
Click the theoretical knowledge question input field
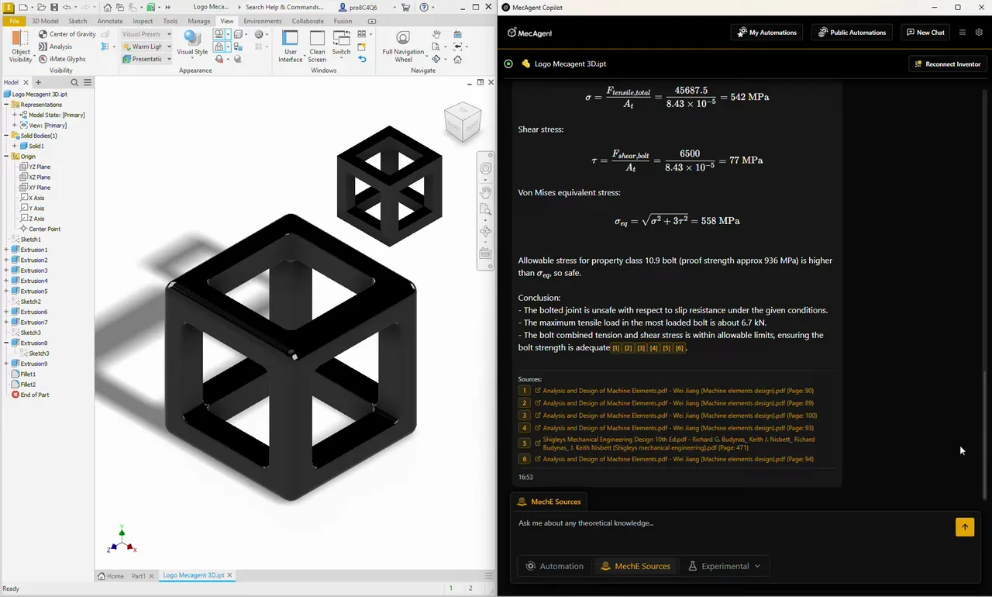click(732, 523)
